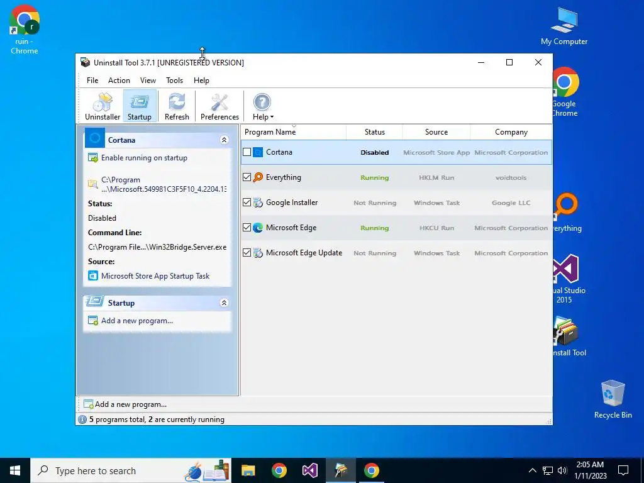Click the large Cortana icon in side panel
This screenshot has height=483, width=644.
tap(95, 138)
